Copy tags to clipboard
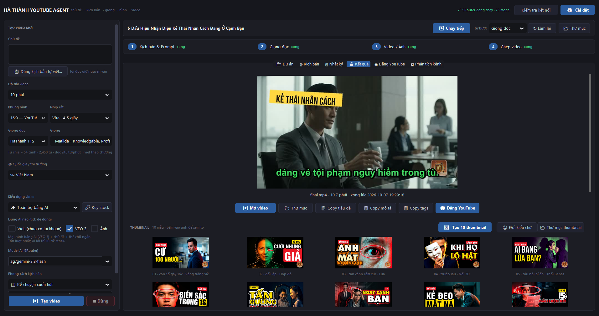This screenshot has height=316, width=599. click(x=416, y=208)
